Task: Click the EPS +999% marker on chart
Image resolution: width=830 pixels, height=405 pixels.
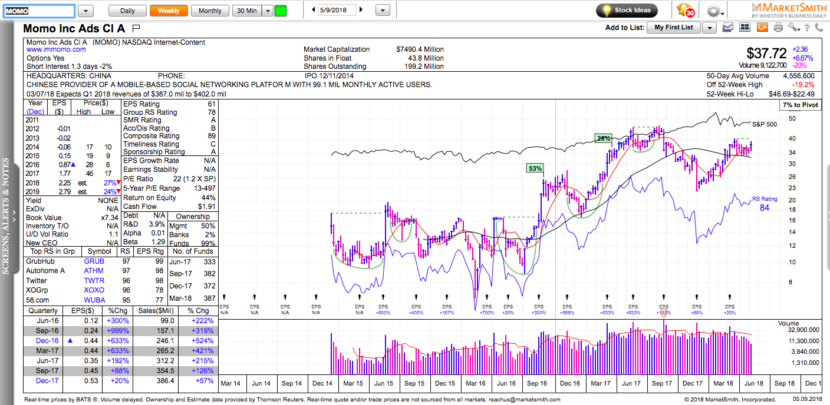Action: click(x=567, y=310)
